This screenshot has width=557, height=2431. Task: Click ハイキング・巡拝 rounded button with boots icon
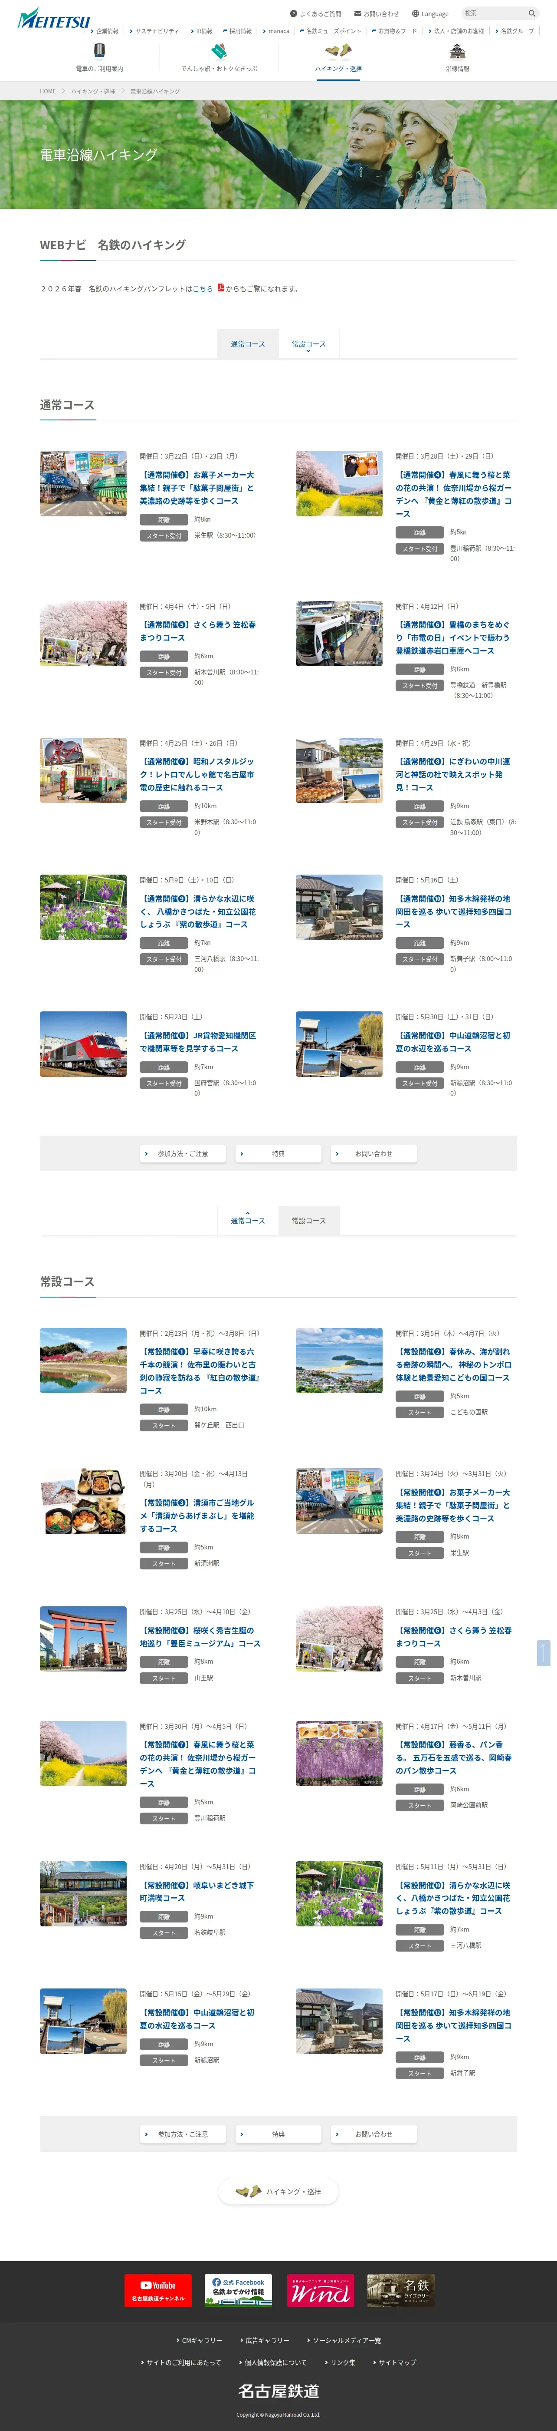point(278,2191)
